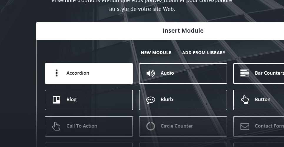Switch to the New Module tab
The height and width of the screenshot is (147, 284).
click(x=156, y=53)
